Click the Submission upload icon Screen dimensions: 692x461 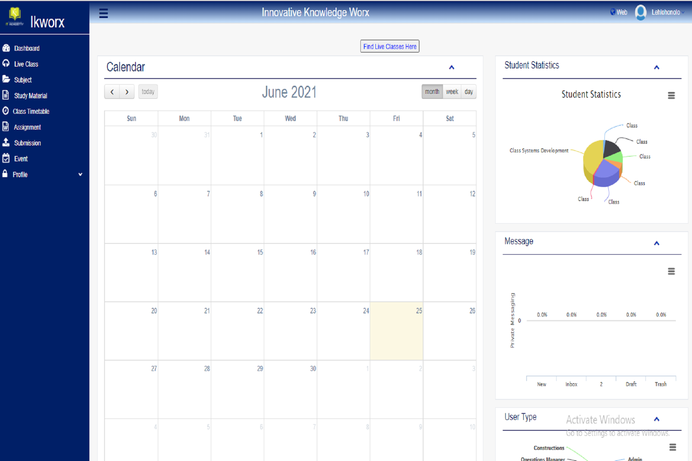click(6, 143)
